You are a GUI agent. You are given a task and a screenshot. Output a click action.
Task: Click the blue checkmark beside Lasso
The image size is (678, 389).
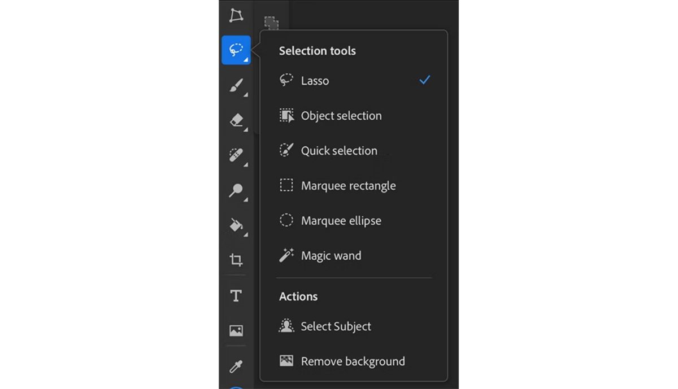click(x=424, y=80)
